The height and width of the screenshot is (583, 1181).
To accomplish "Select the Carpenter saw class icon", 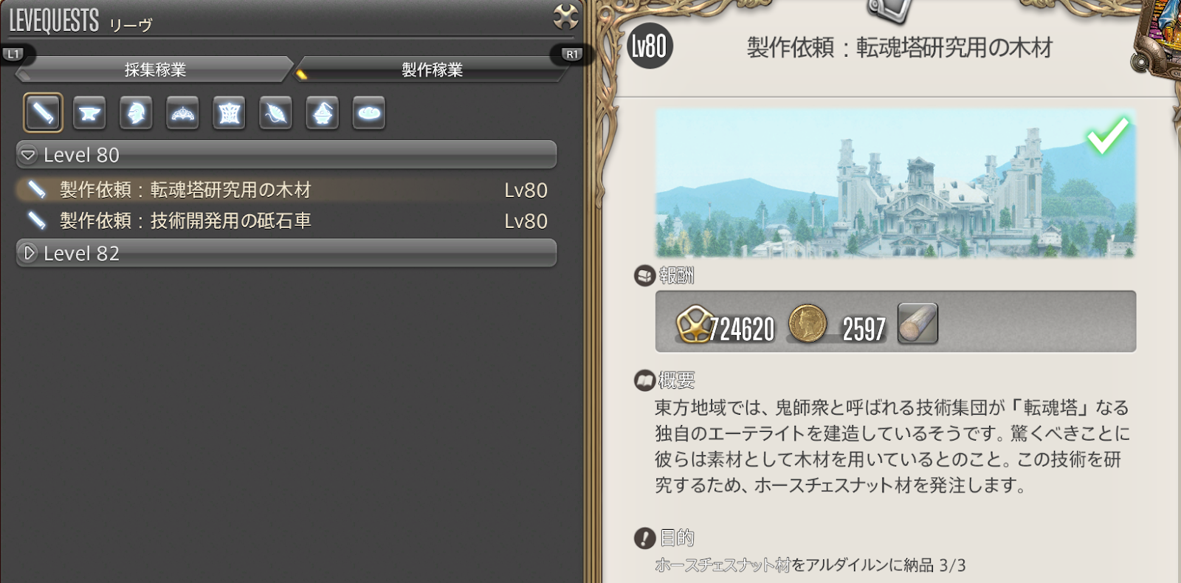I will [43, 113].
